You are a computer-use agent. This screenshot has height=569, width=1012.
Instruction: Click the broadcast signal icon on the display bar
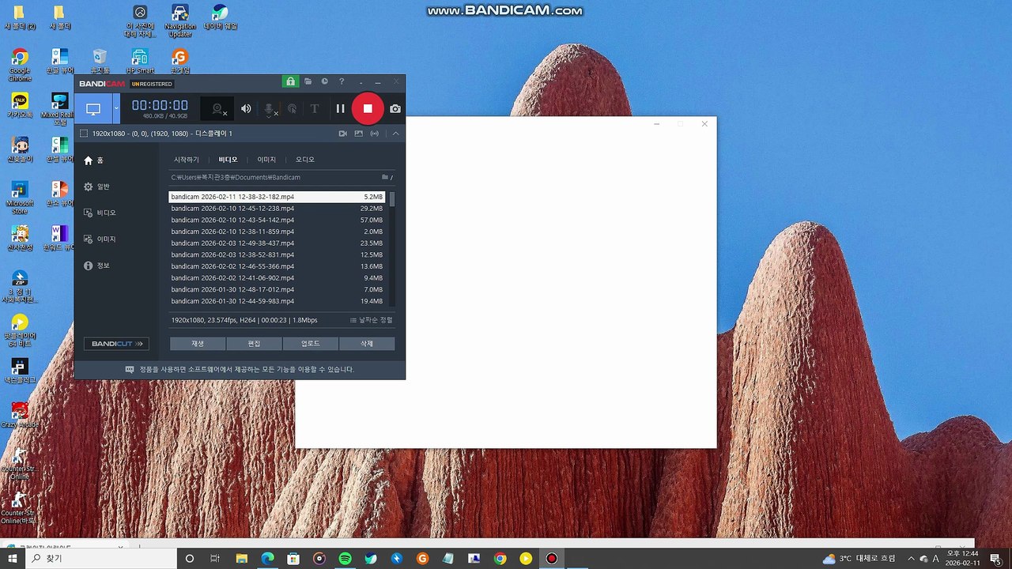click(x=374, y=134)
